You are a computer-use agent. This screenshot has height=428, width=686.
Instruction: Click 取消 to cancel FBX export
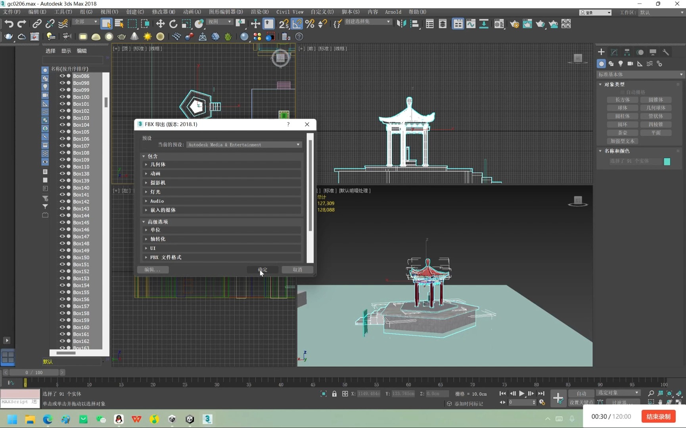coord(297,269)
